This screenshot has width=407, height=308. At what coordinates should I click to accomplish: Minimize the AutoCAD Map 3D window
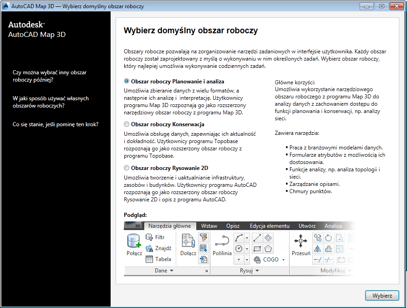pyautogui.click(x=366, y=6)
